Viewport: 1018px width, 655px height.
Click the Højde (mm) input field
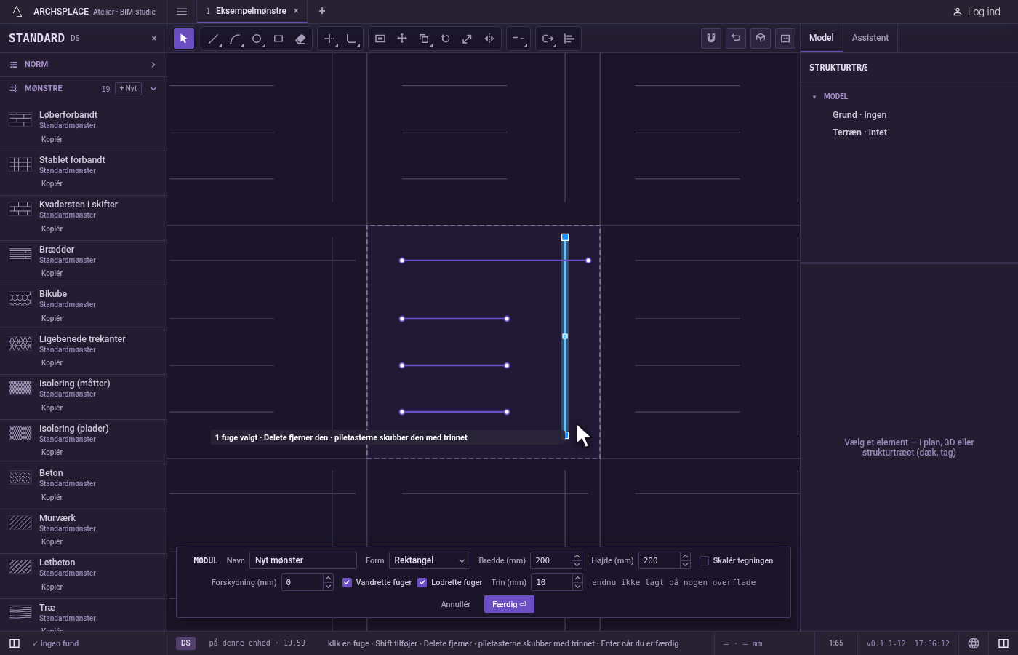(660, 560)
